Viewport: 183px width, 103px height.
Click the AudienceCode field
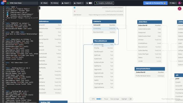pos(104,62)
